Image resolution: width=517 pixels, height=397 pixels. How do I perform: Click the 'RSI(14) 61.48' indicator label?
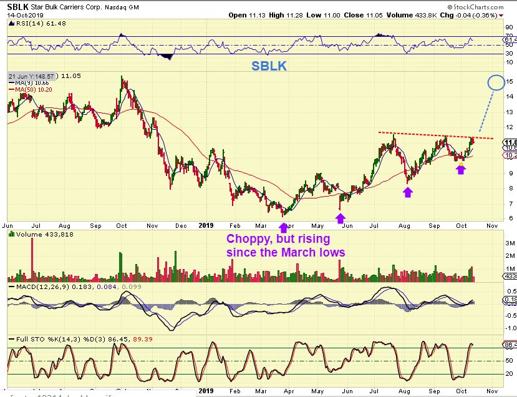41,24
